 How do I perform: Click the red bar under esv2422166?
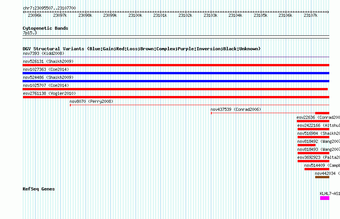[313, 129]
